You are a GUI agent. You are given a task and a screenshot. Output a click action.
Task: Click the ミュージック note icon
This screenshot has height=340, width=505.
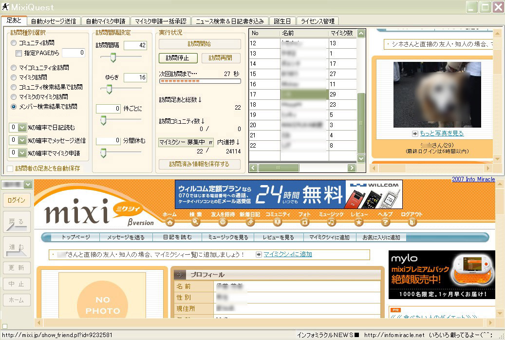[x=331, y=222]
